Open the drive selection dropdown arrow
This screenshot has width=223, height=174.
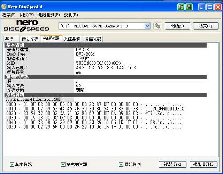(x=147, y=26)
